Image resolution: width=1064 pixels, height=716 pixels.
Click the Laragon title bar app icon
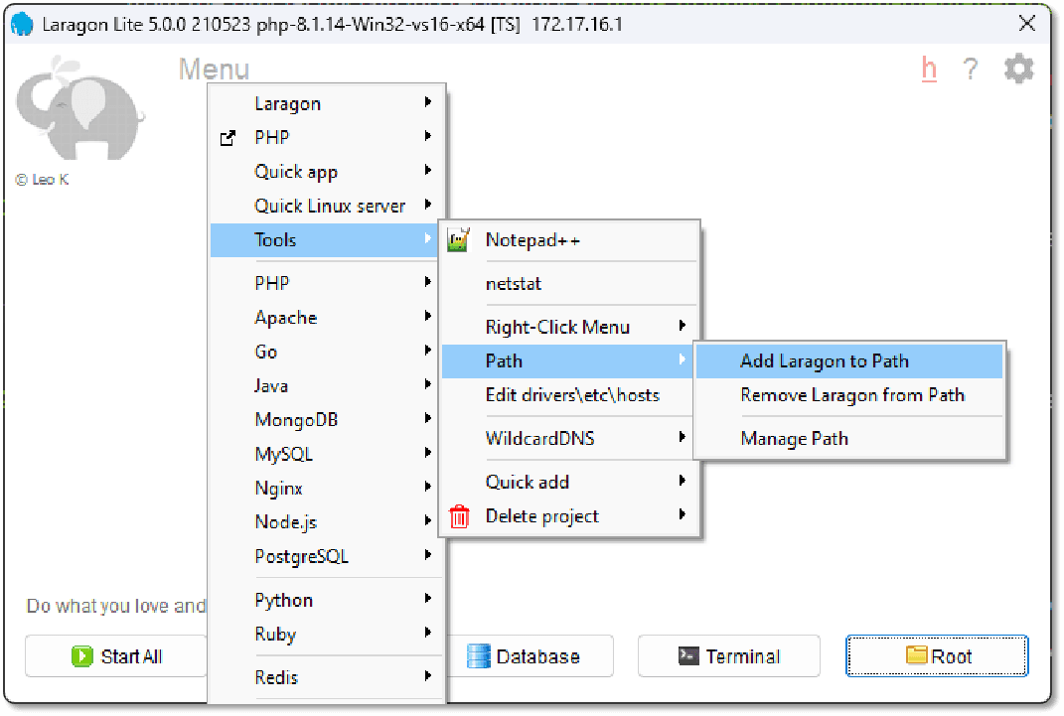point(23,25)
